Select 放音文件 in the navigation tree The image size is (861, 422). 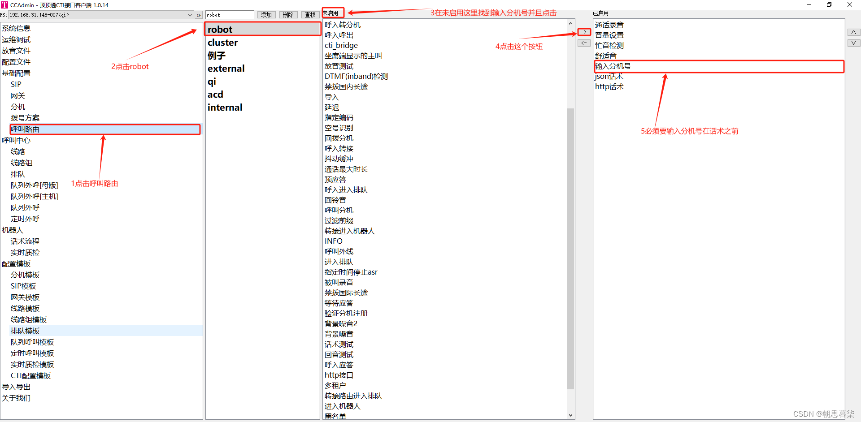click(x=16, y=51)
